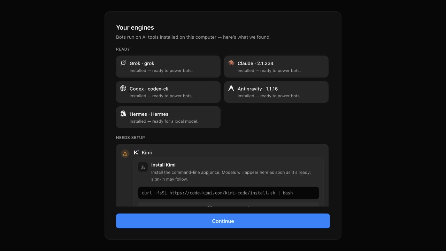446x251 pixels.
Task: Click the Grok engine logo icon
Action: tap(123, 63)
